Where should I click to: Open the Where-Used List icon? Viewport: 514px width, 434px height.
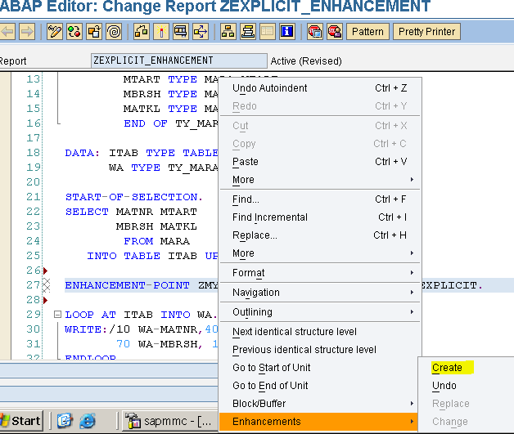click(201, 32)
